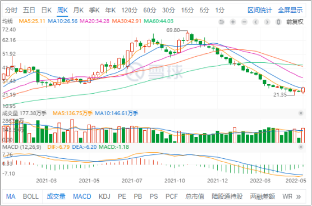Select the 1分 timeframe tab
Viewport: 312px width, 206px height.
pos(220,10)
